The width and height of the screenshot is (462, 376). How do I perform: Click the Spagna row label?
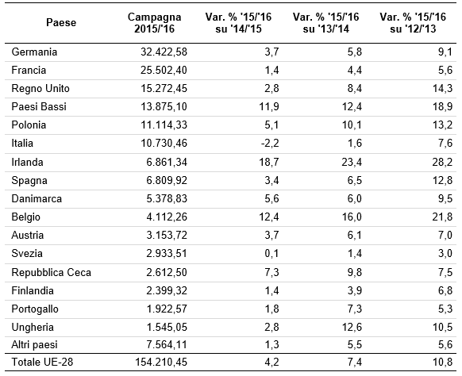[29, 181]
